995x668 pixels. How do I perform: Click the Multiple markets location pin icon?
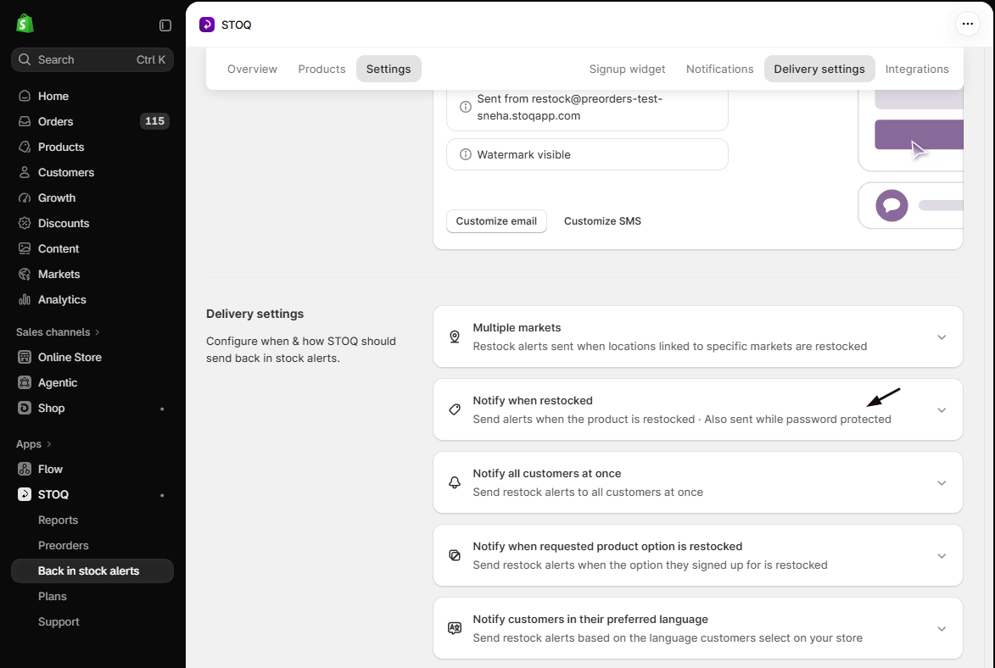[x=455, y=337]
